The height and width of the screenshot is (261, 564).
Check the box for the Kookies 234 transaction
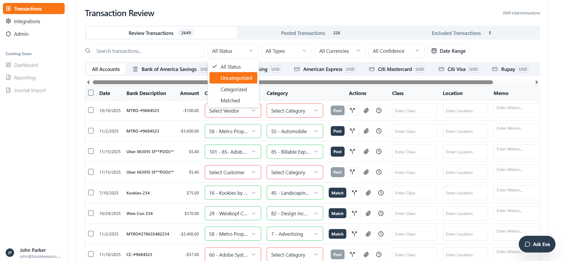coord(91,193)
